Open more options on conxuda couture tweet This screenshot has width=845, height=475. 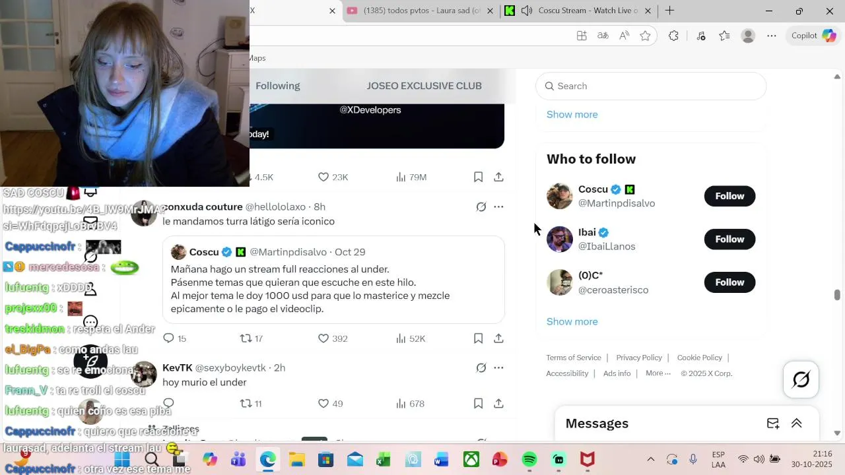498,206
